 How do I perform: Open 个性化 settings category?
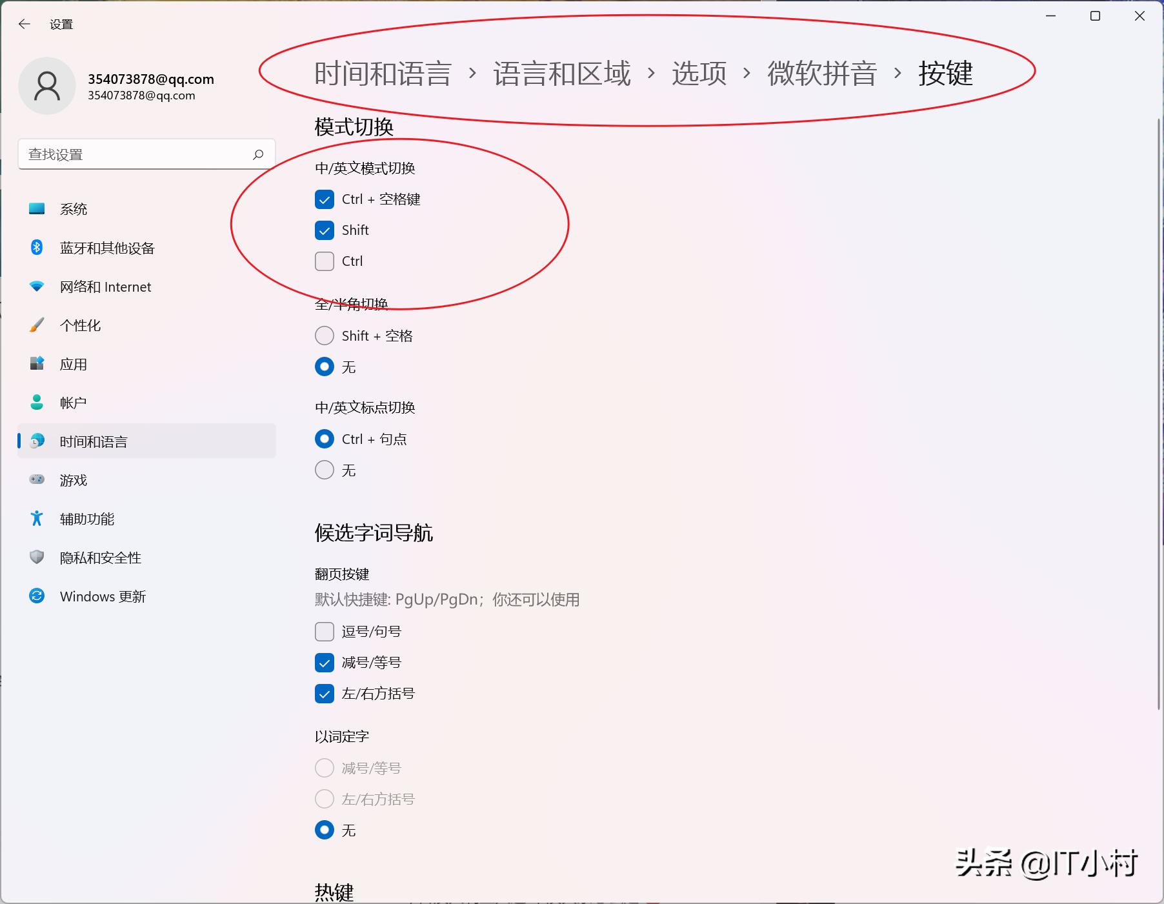click(146, 325)
